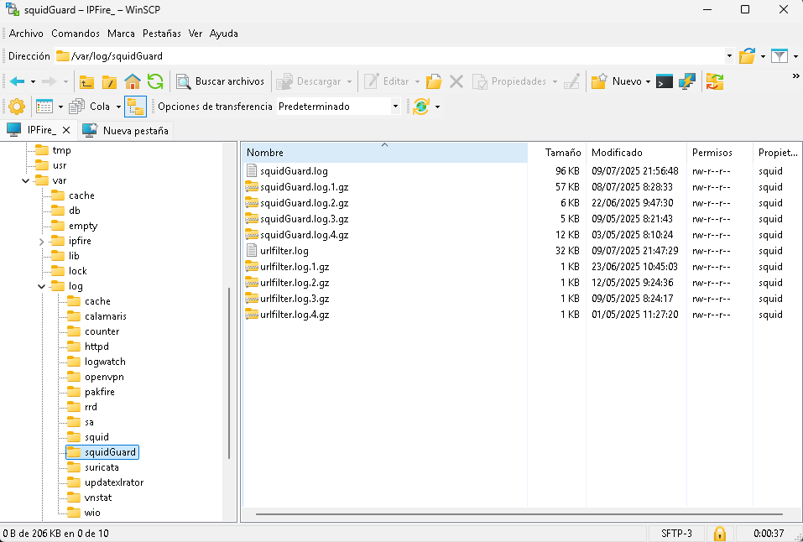
Task: Switch to the Nueva pestaña tab
Action: pos(126,131)
